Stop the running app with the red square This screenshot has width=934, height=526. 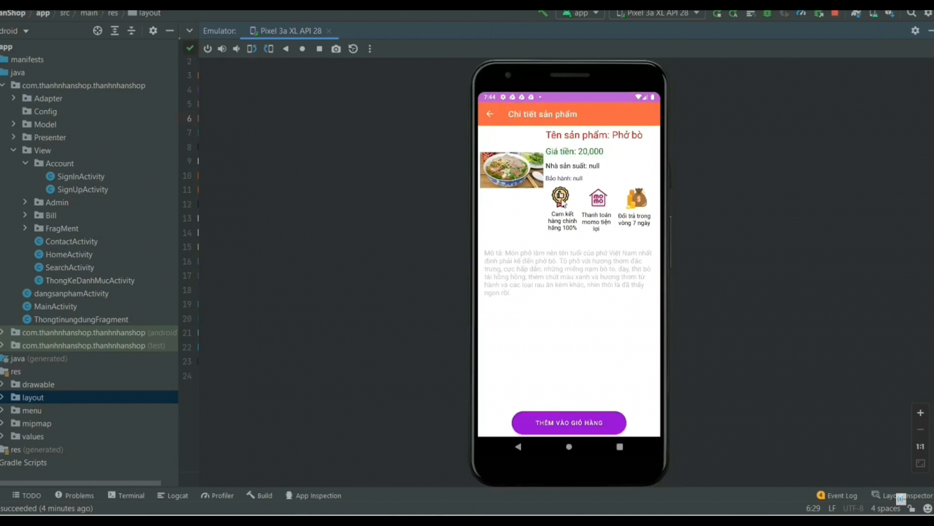[835, 13]
